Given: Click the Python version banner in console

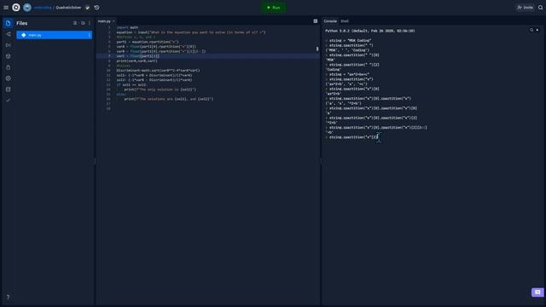Looking at the screenshot, I should (369, 31).
